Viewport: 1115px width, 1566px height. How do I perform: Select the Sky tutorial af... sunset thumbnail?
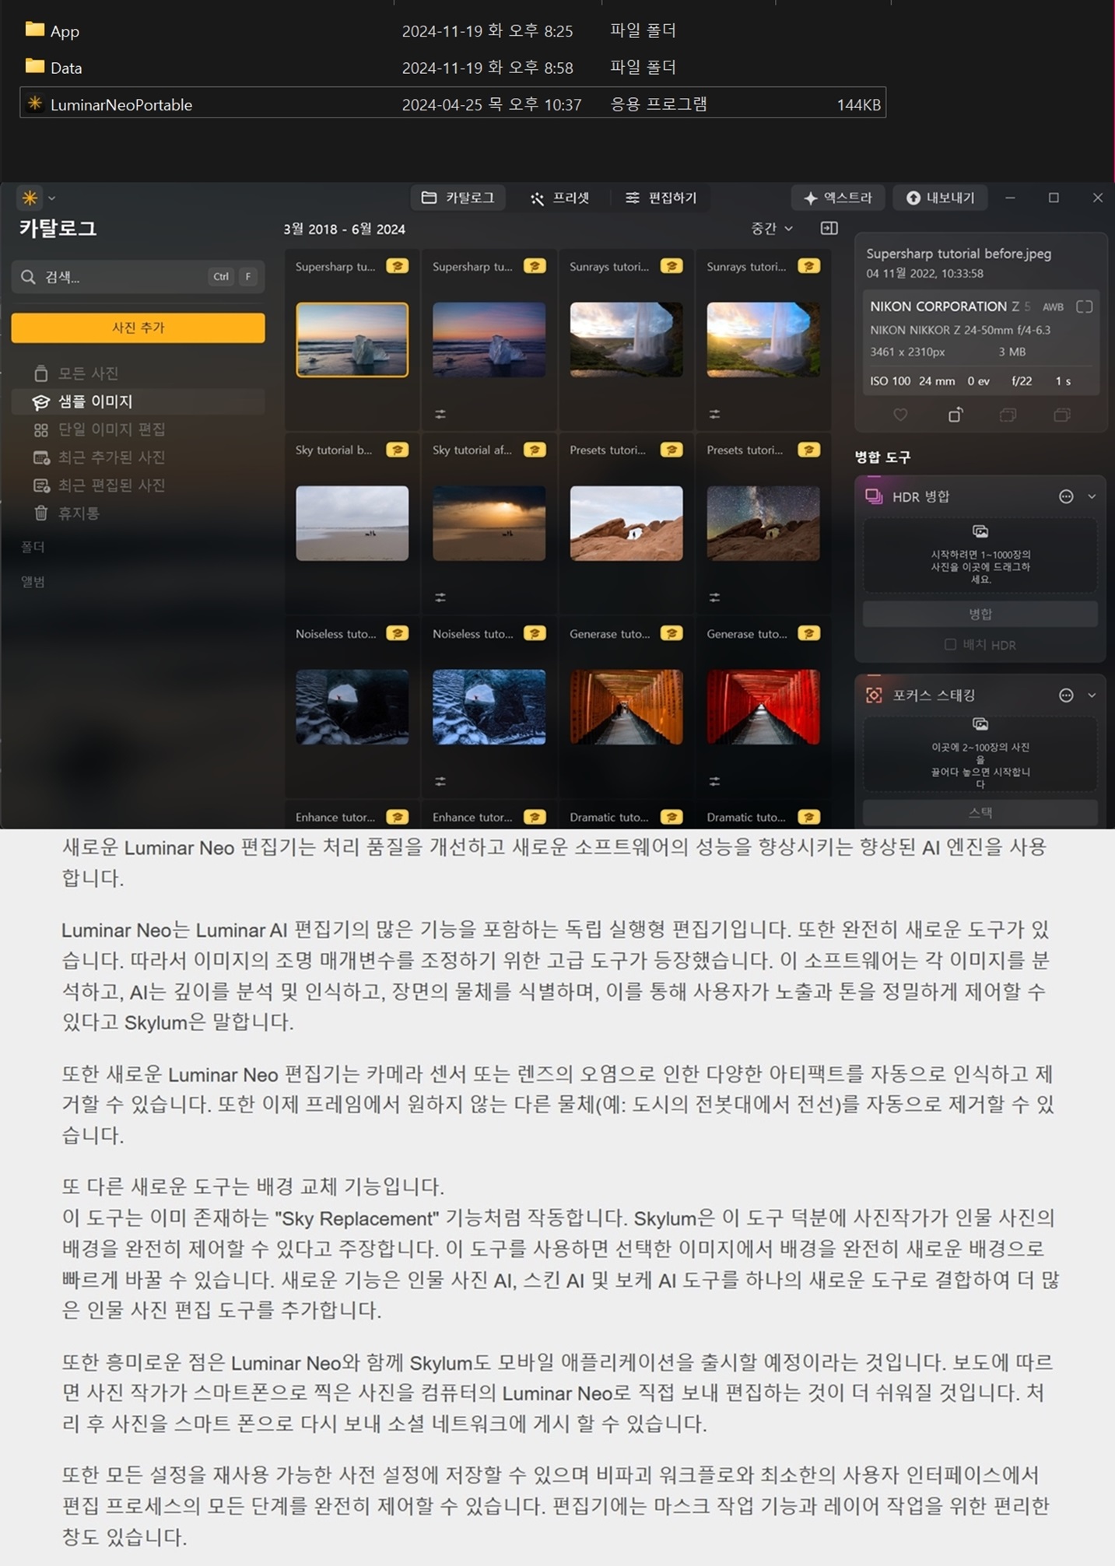(489, 524)
